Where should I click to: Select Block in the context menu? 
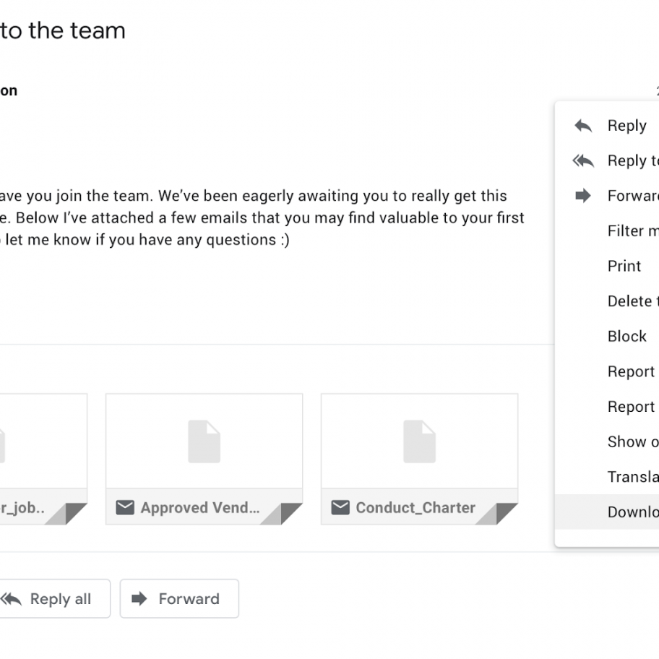click(x=626, y=336)
